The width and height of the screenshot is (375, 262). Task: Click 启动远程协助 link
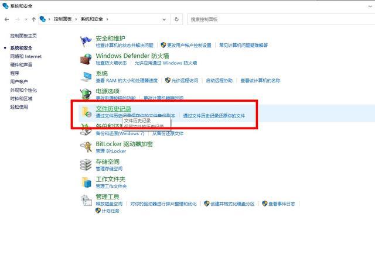[219, 81]
